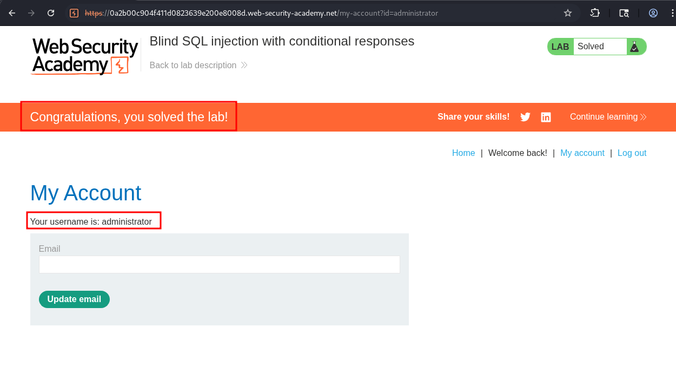Click the browser forward arrow
Viewport: 676px width, 379px height.
(31, 13)
